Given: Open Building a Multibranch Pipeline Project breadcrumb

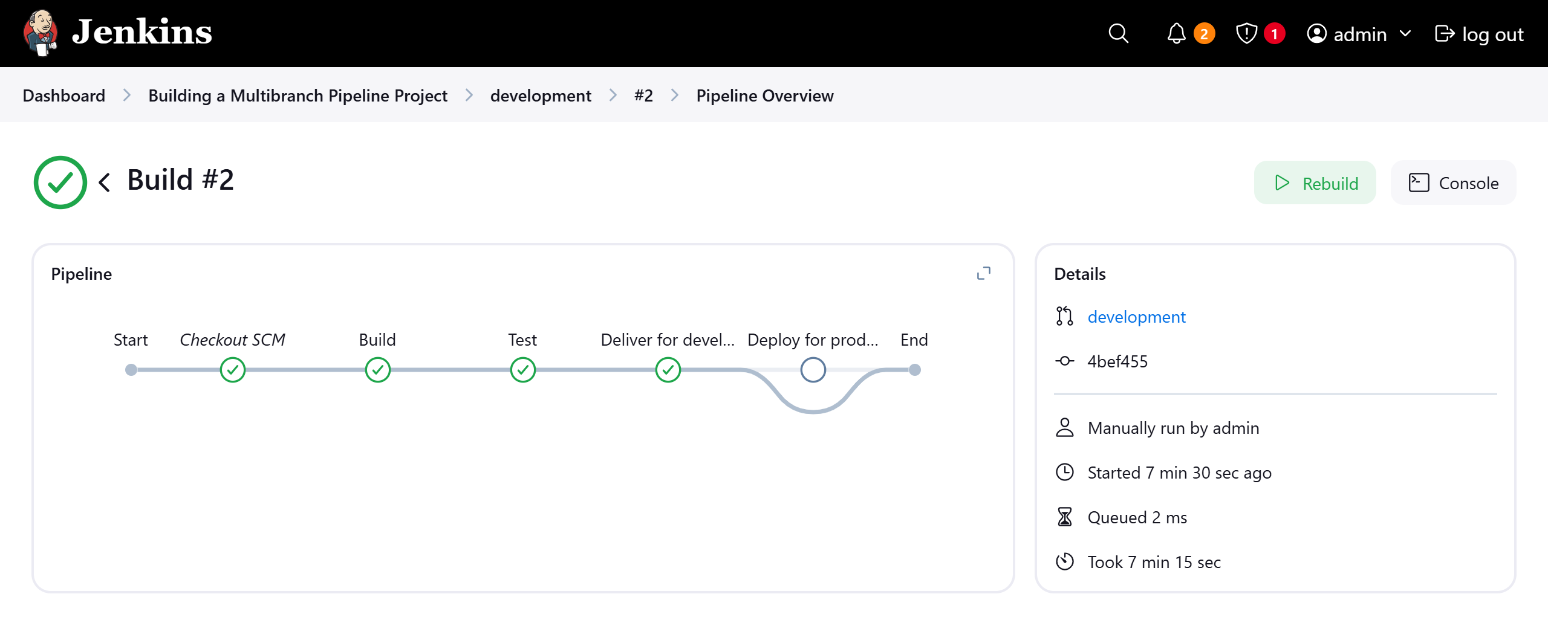Looking at the screenshot, I should point(298,95).
